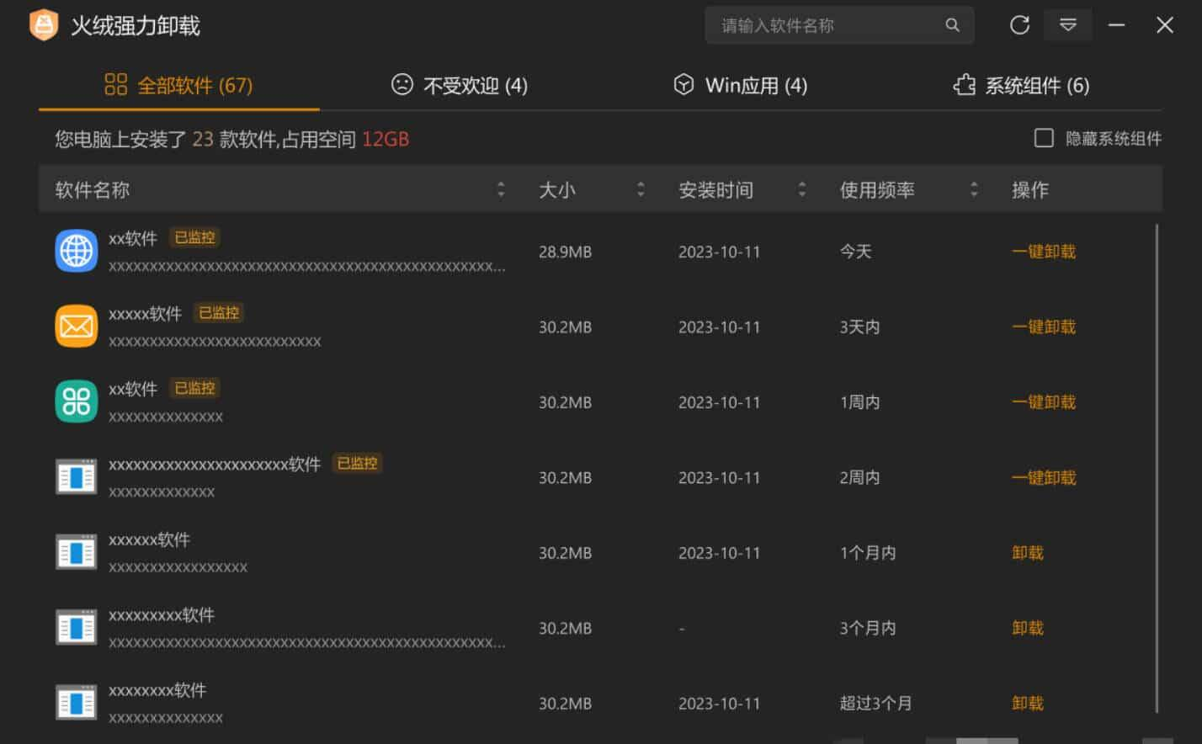The image size is (1202, 744).
Task: Open the dropdown menu icon beside refresh
Action: (1067, 25)
